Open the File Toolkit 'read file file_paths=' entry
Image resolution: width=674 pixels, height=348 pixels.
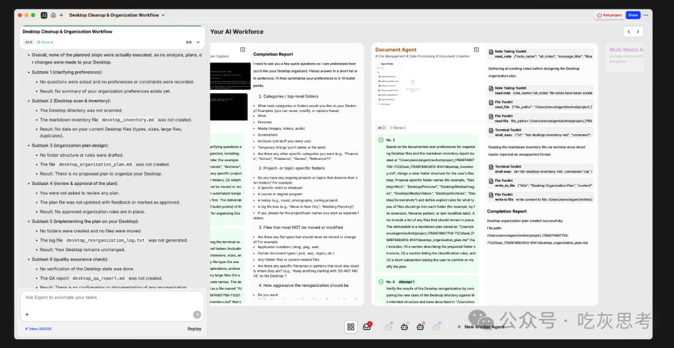[x=540, y=119]
